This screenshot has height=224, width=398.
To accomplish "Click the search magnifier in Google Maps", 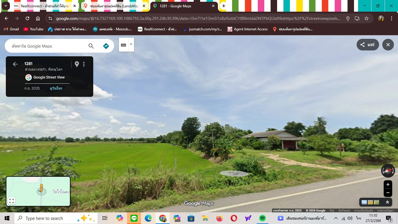I will 91,46.
